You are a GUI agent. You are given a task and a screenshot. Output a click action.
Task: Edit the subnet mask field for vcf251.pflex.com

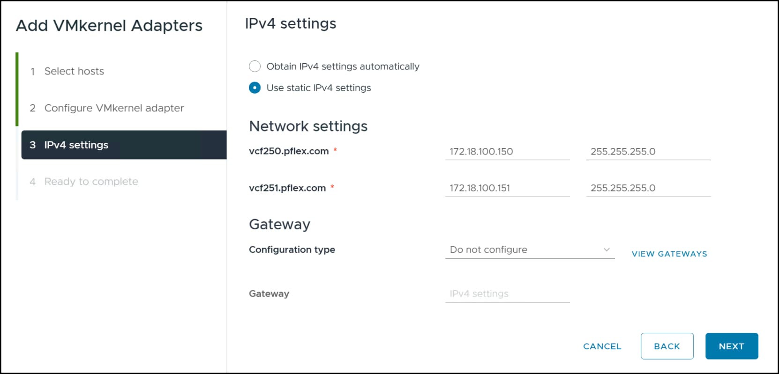pos(648,188)
